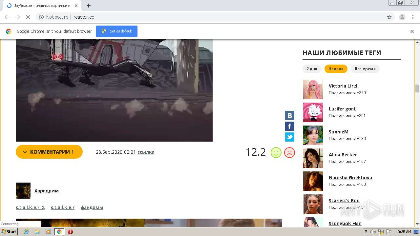
Task: Close the JoyReactor tab
Action: 76,6
